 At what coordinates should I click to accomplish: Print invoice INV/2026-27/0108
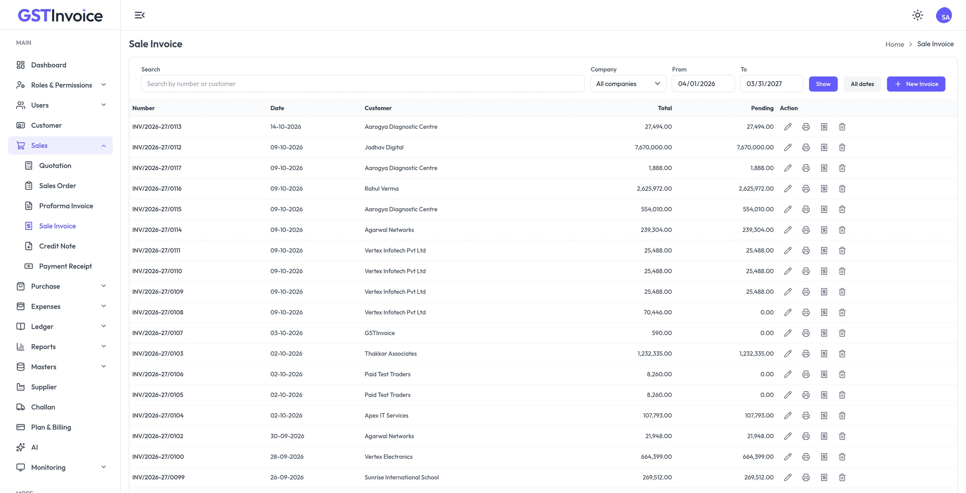(x=806, y=312)
